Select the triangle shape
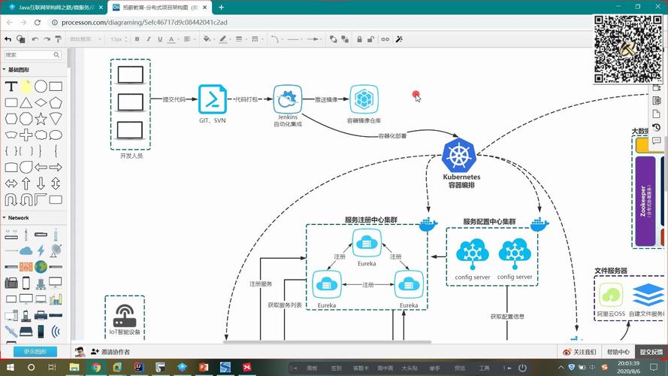The image size is (668, 376). pyautogui.click(x=26, y=103)
